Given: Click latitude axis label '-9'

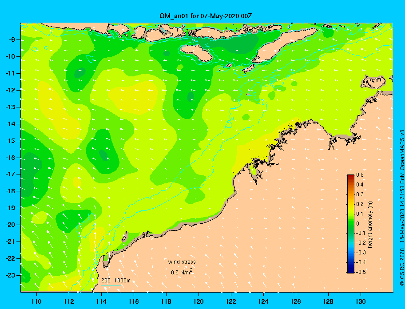Looking at the screenshot, I should point(12,40).
